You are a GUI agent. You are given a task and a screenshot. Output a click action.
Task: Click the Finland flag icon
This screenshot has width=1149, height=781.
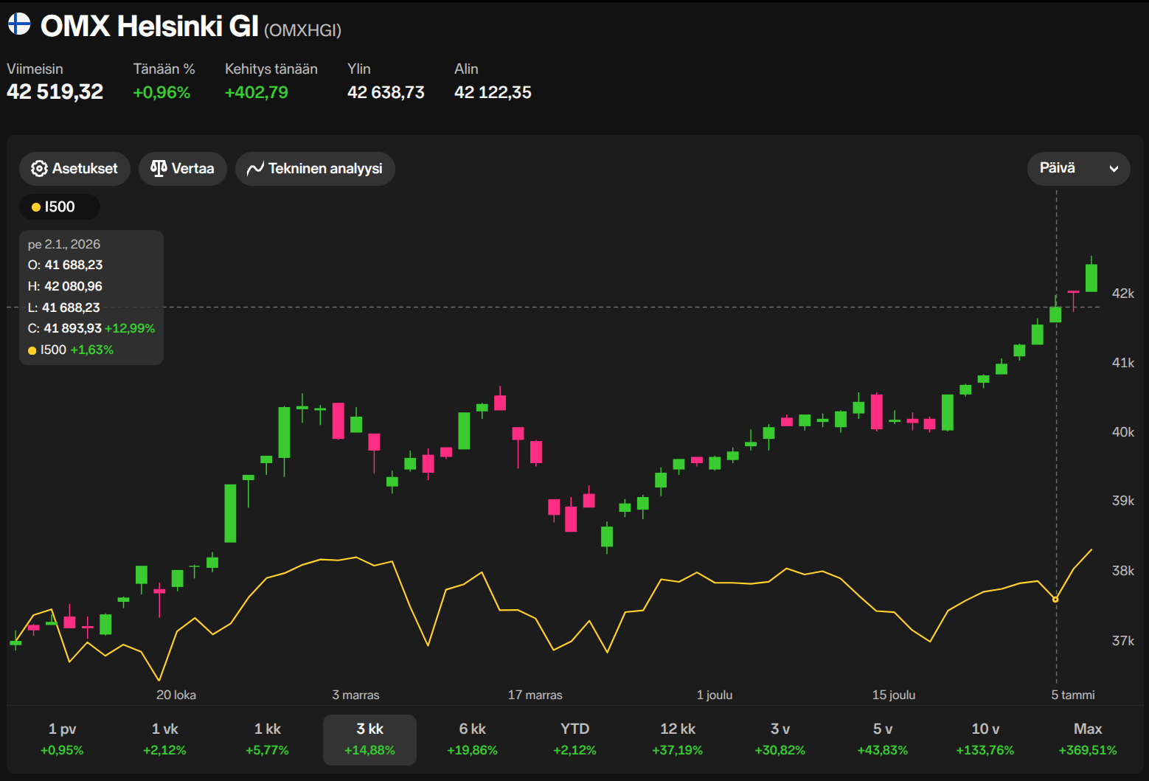[19, 24]
